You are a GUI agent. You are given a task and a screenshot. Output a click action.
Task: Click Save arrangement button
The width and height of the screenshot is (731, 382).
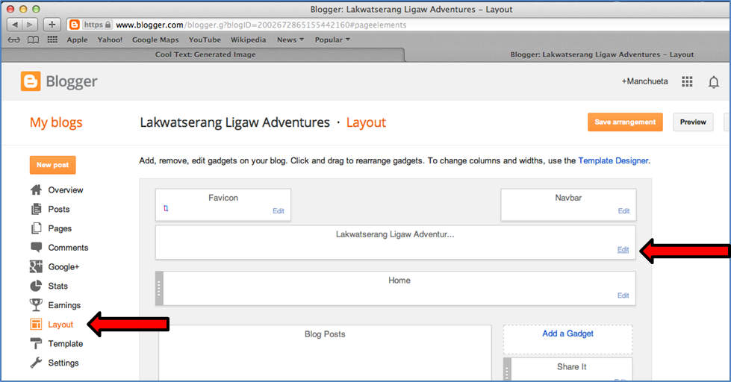click(x=625, y=122)
